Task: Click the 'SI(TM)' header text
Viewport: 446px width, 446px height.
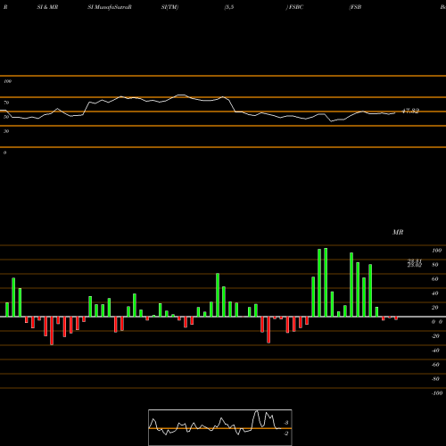Action: [x=169, y=7]
